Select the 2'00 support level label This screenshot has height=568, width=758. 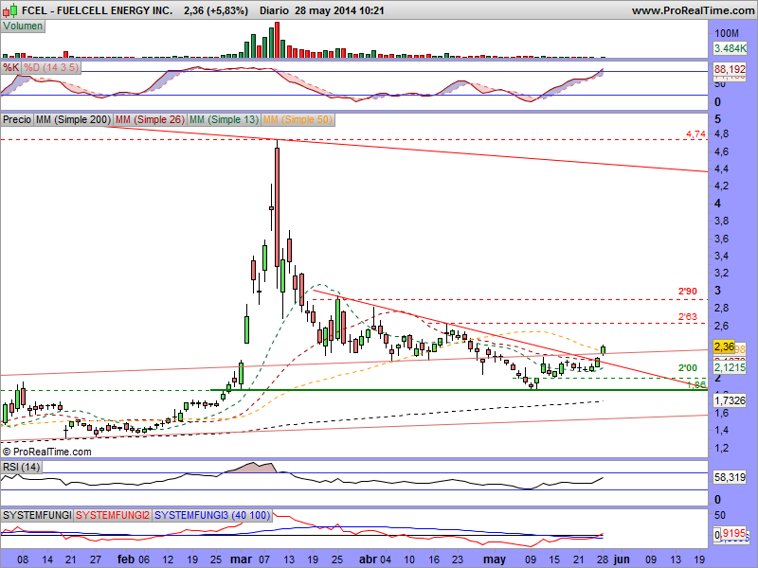click(688, 368)
